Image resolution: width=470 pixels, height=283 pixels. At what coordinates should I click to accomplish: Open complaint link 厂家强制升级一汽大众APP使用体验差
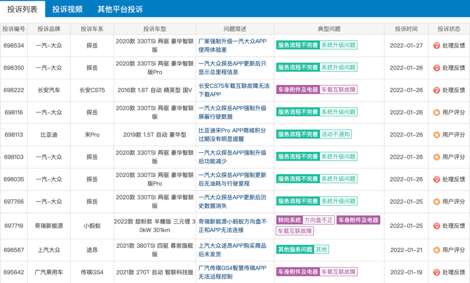pyautogui.click(x=232, y=46)
